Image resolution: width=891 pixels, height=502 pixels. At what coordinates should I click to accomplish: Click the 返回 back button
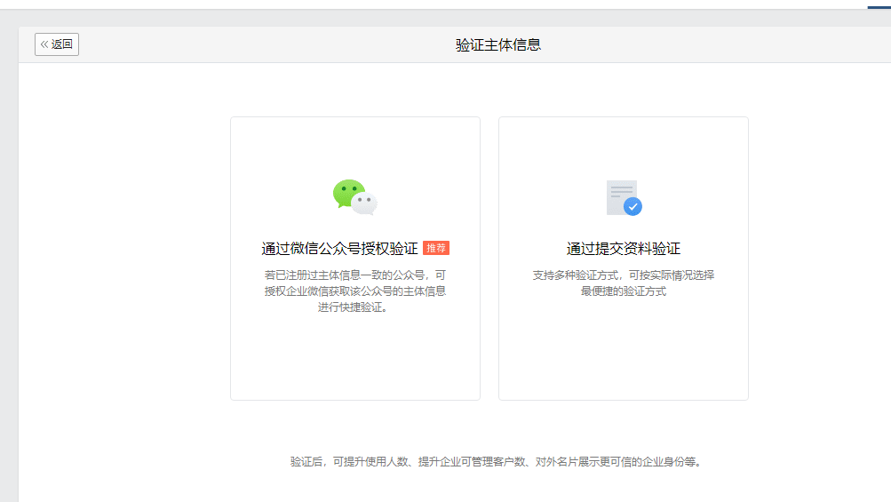57,44
